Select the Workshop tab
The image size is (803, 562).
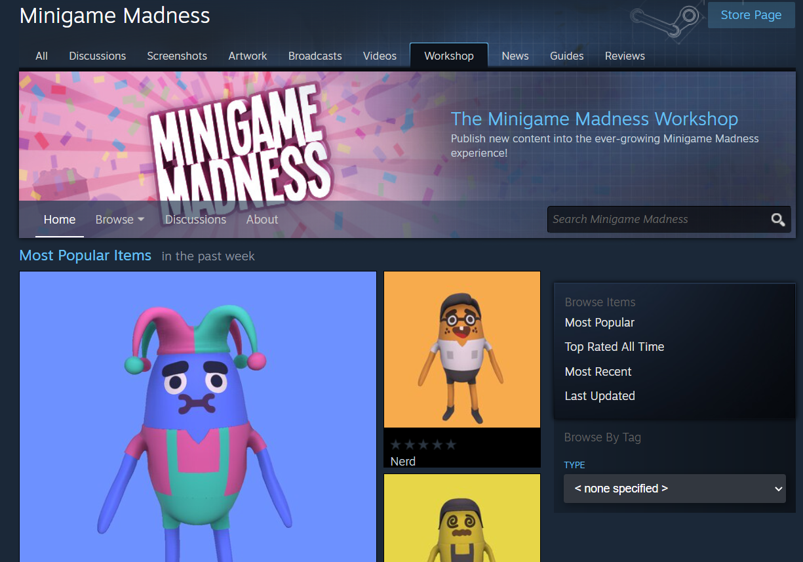(449, 56)
